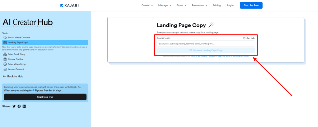Viewport: 318px width, 127px height.
Task: Open the Lesson Content tool
Action: click(x=16, y=69)
